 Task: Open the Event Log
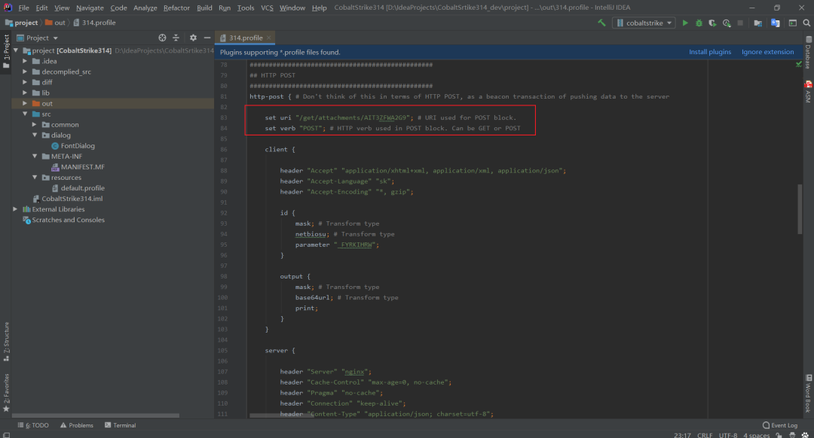click(780, 425)
